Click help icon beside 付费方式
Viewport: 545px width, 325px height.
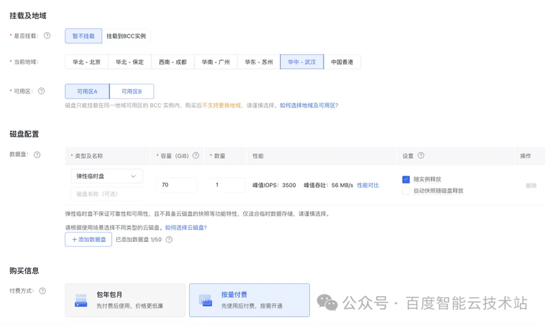pos(42,291)
